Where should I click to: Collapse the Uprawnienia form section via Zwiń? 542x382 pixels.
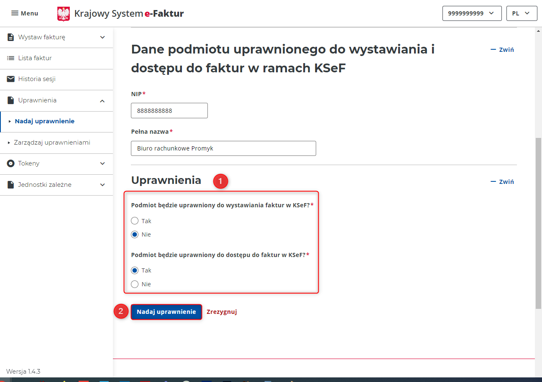click(502, 181)
